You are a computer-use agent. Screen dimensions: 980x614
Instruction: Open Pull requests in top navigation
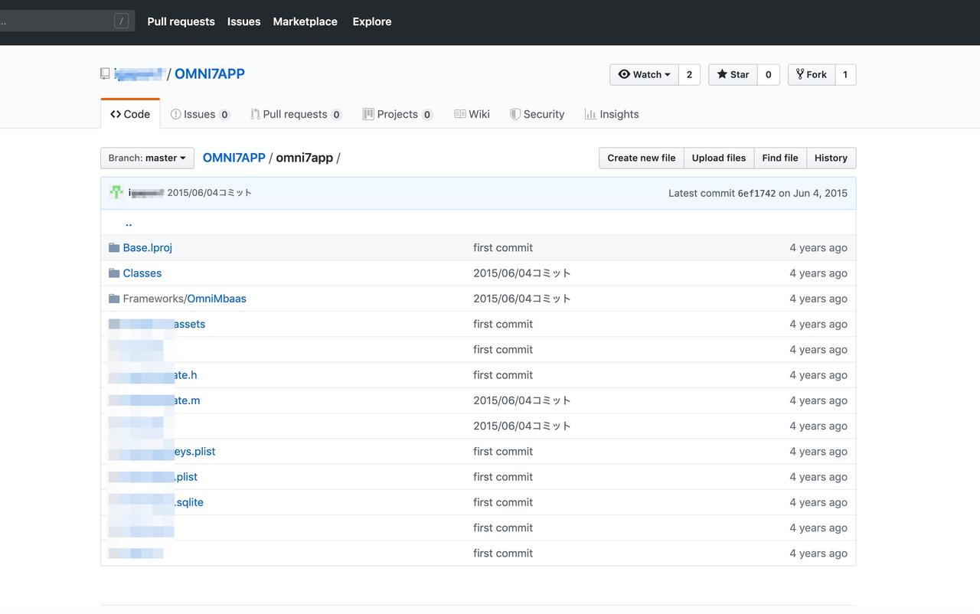(x=181, y=21)
